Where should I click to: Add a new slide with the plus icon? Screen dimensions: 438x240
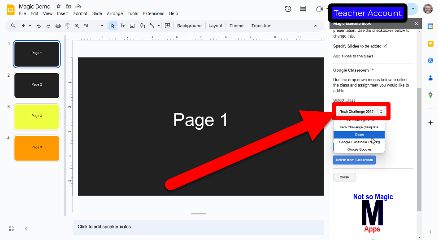[x=23, y=26]
